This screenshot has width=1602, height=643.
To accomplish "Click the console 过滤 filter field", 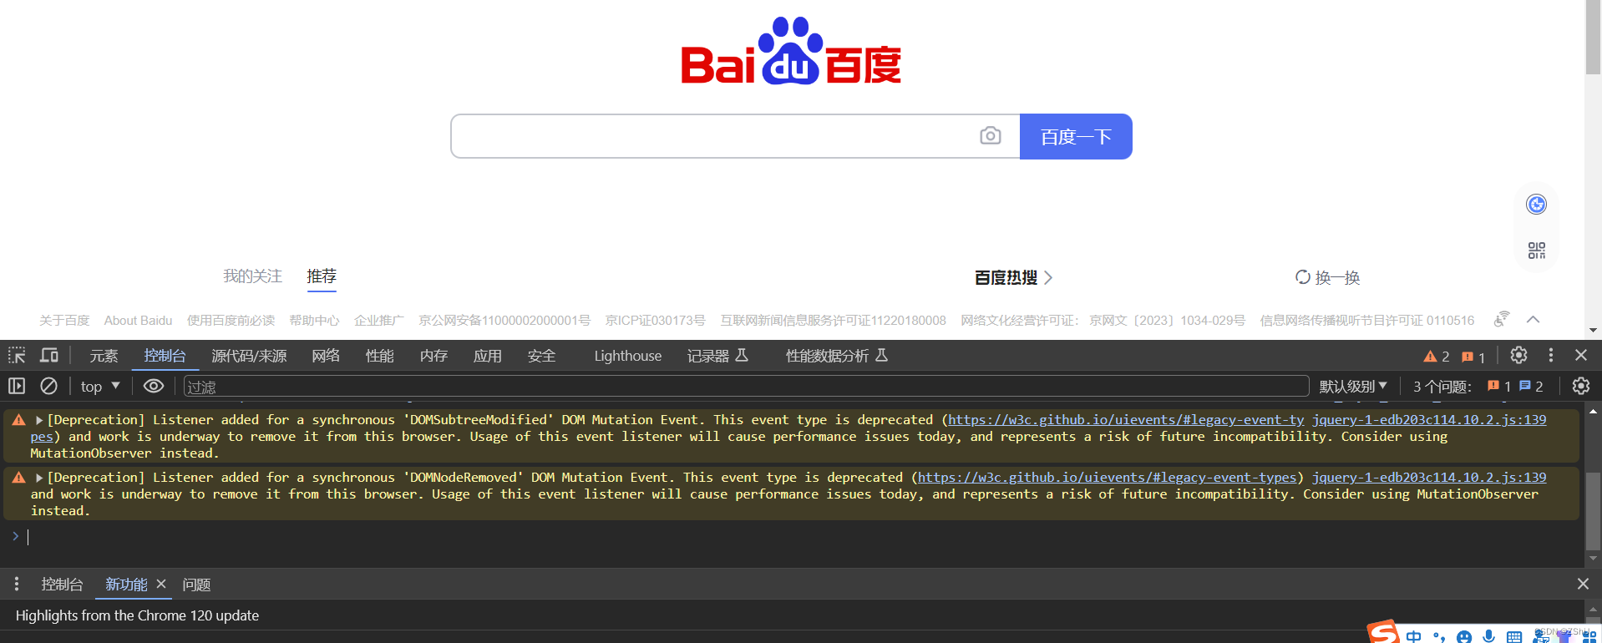I will [746, 387].
